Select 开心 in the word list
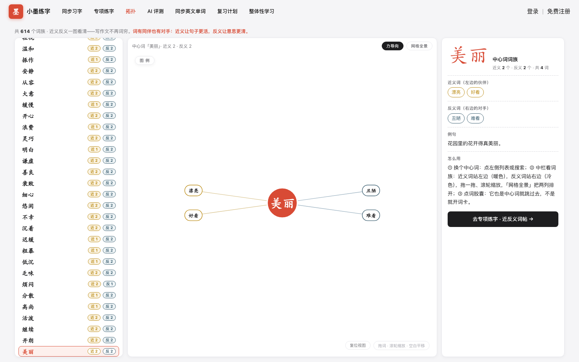The width and height of the screenshot is (579, 362). tap(69, 116)
